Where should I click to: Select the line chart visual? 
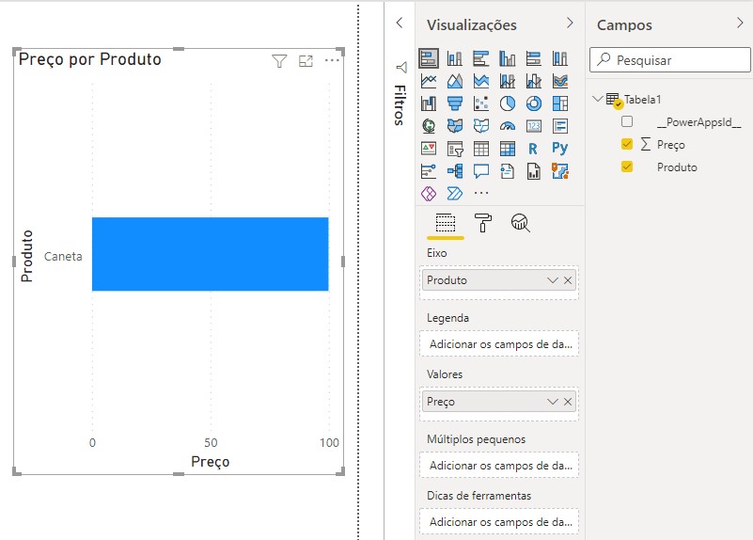[x=429, y=81]
